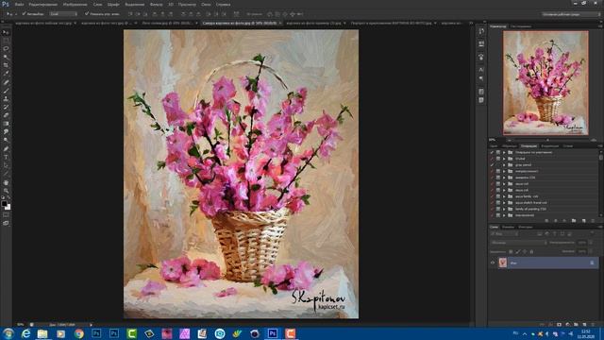Open the Фильтр menu

pos(156,5)
